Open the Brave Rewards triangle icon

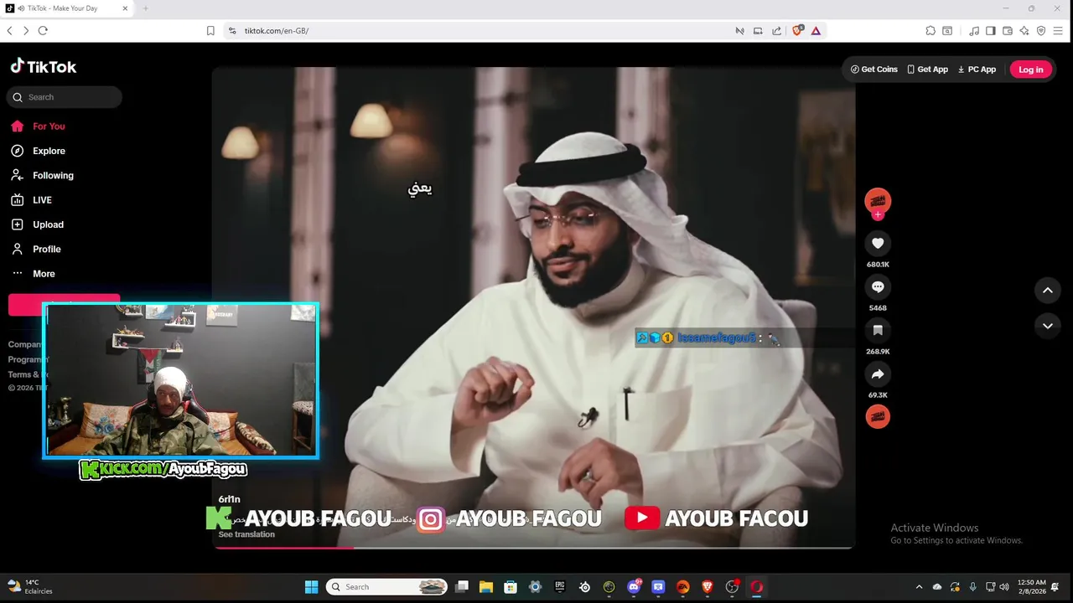pos(816,30)
